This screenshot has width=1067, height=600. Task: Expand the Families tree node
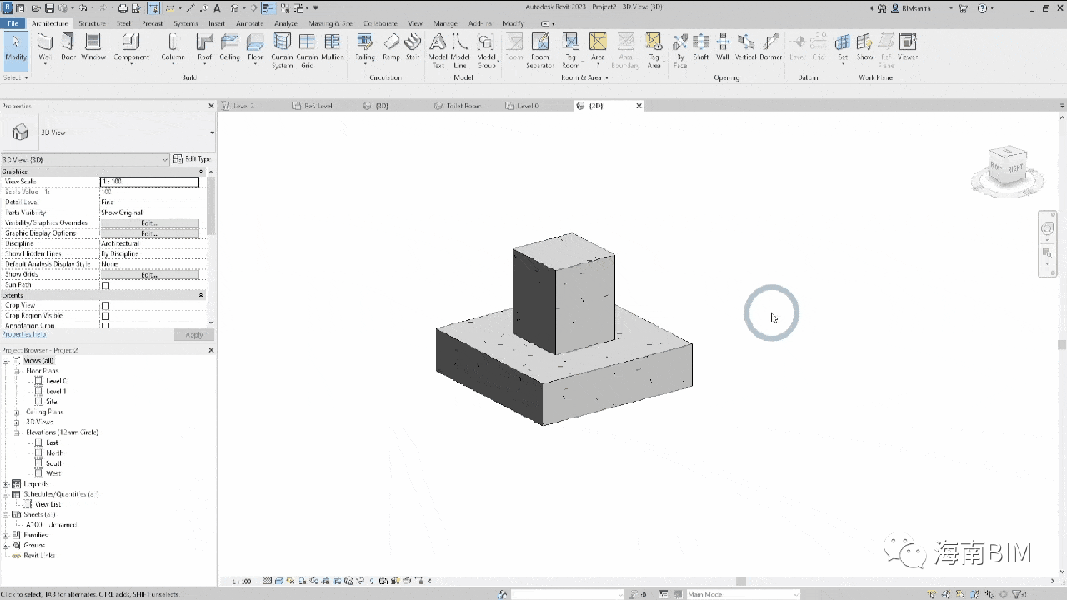(6, 535)
